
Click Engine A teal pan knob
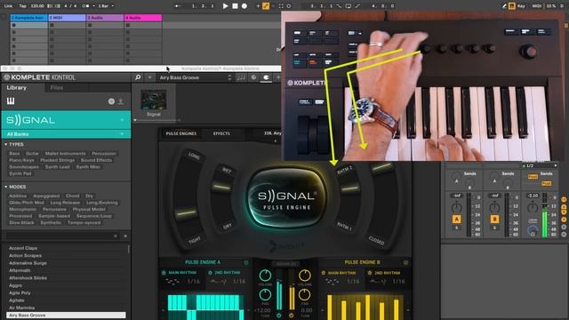[265, 295]
